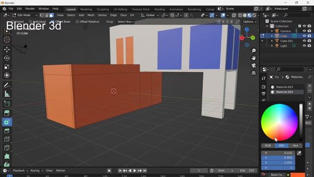This screenshot has width=314, height=177.
Task: Open the Render menu
Action: [30, 9]
